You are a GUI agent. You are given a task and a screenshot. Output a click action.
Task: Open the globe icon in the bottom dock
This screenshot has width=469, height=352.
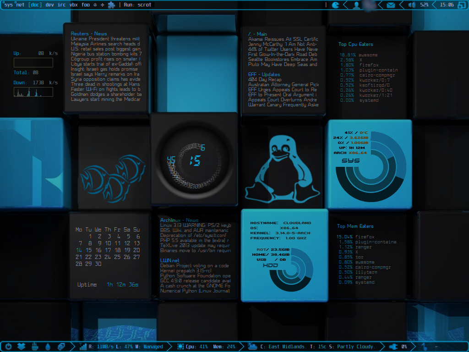tap(61, 346)
